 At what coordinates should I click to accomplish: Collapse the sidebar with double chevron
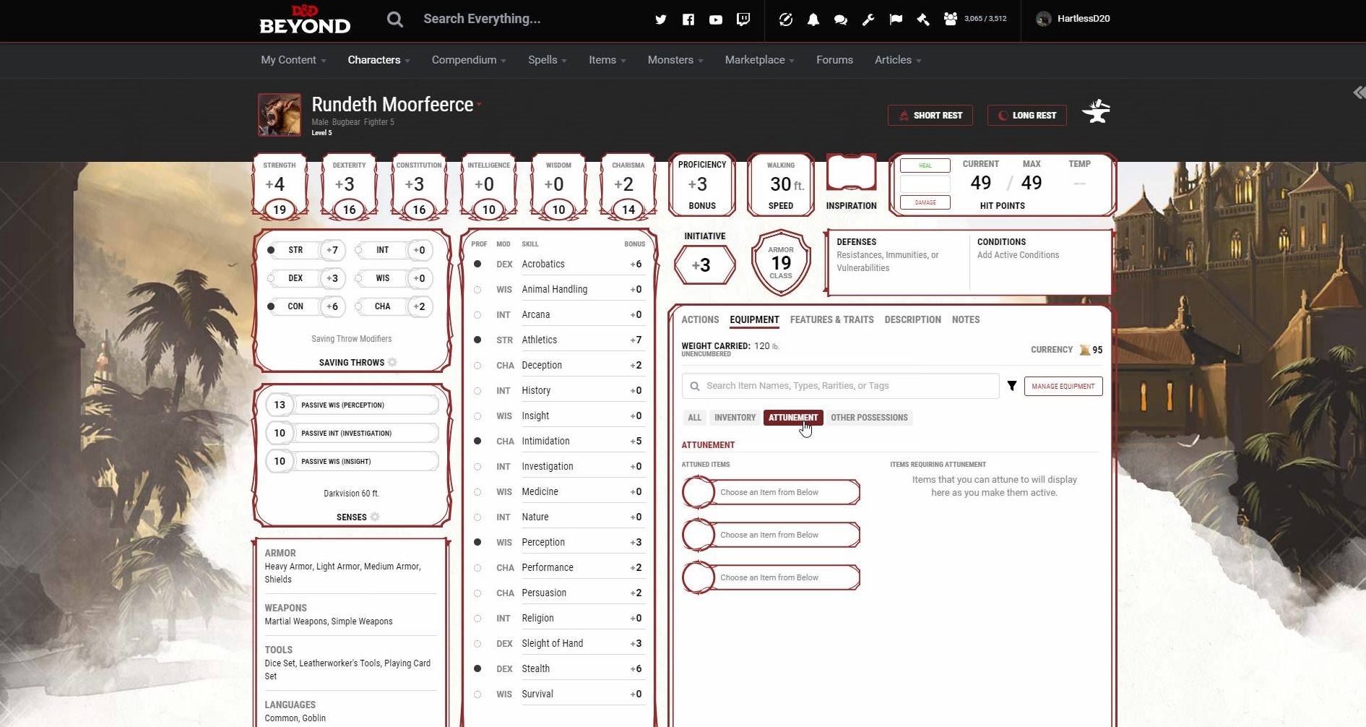pos(1359,93)
